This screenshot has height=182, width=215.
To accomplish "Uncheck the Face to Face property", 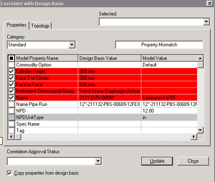I will [x=11, y=85].
